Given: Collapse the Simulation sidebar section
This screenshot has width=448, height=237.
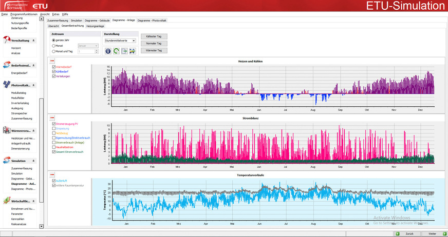Looking at the screenshot, I should click(x=33, y=161).
